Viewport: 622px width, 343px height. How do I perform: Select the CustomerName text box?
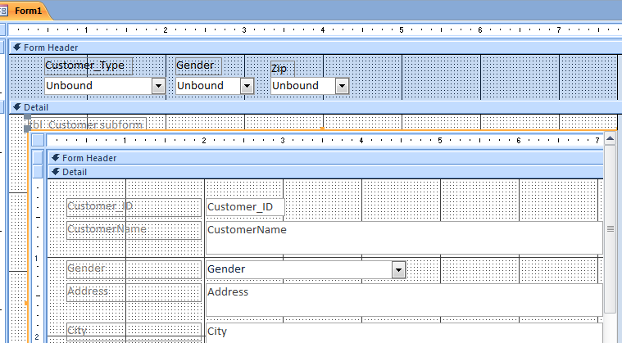pyautogui.click(x=404, y=237)
